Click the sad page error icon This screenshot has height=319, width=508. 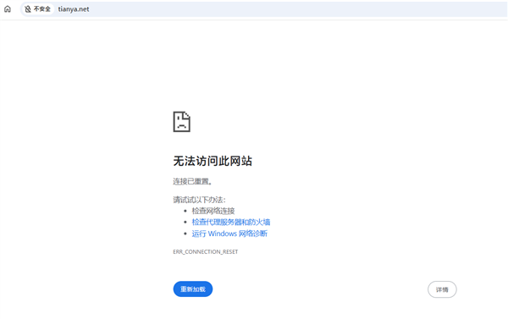point(182,122)
